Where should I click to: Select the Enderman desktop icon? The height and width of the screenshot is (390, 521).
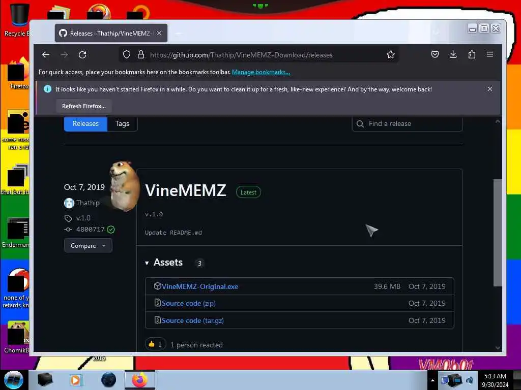tap(16, 233)
